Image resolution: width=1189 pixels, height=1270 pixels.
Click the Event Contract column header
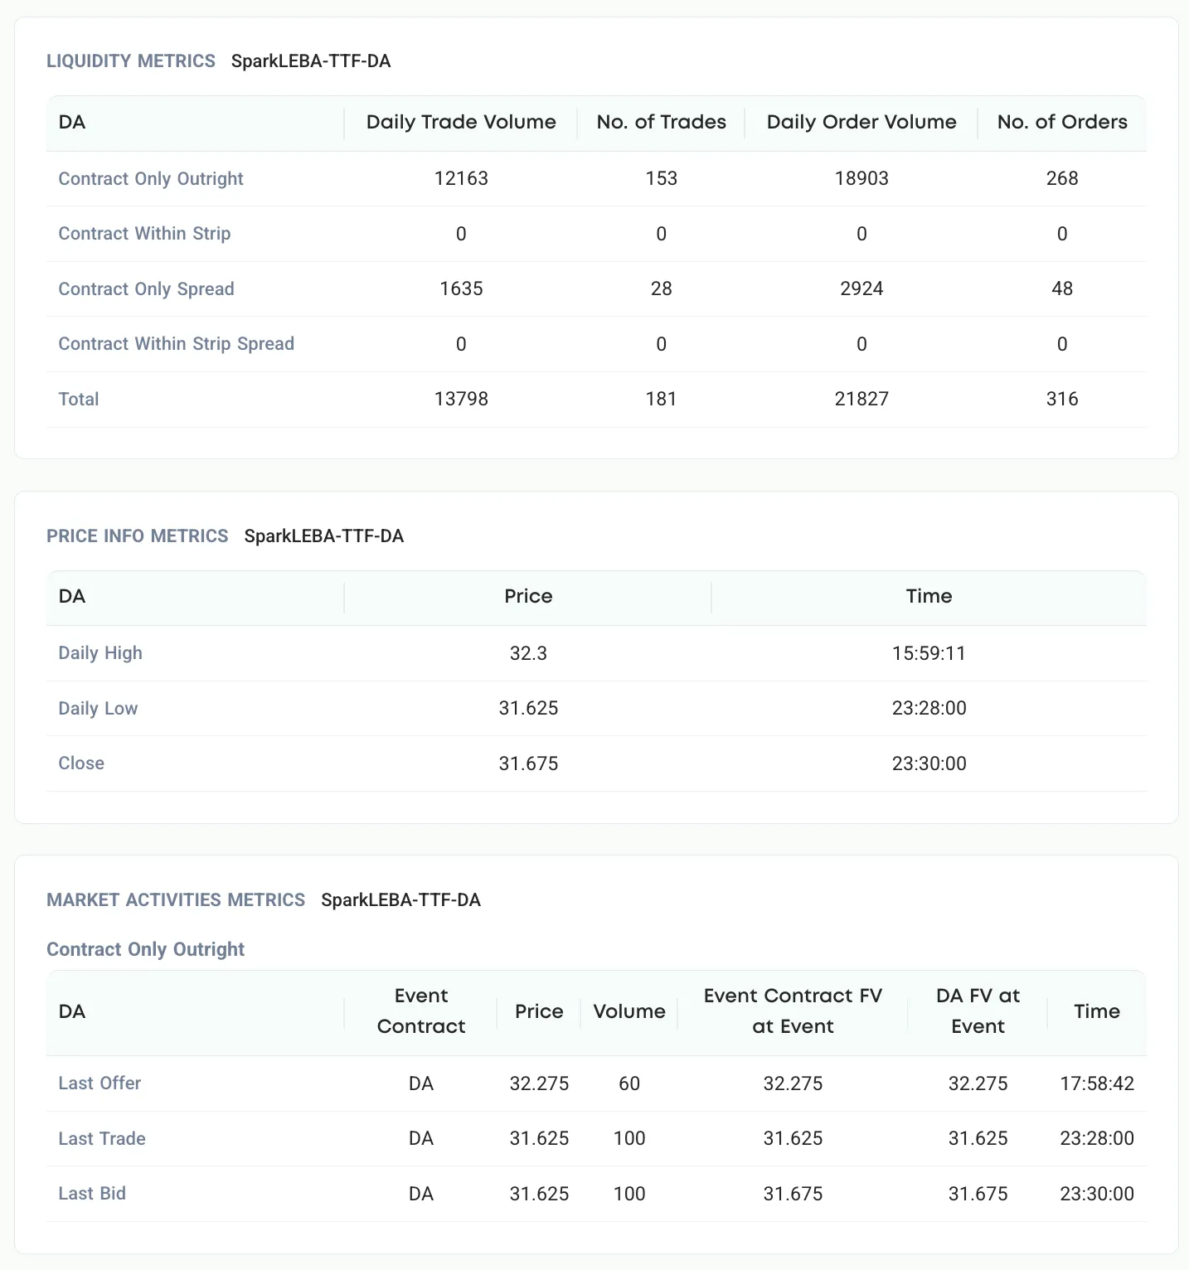point(421,1011)
